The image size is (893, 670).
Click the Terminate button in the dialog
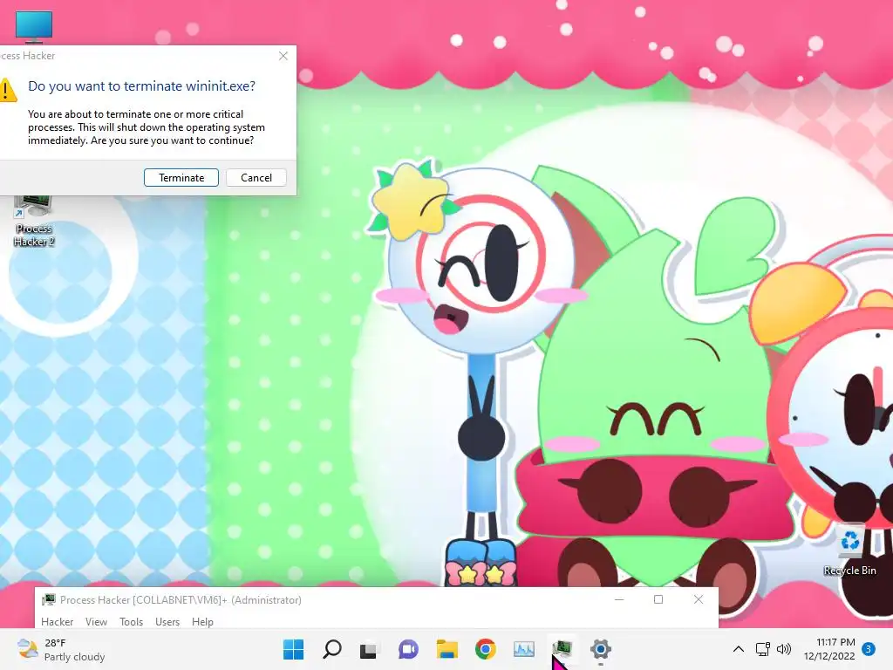181,178
